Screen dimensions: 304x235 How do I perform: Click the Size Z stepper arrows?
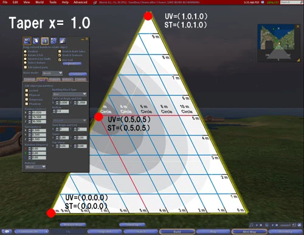click(30, 139)
